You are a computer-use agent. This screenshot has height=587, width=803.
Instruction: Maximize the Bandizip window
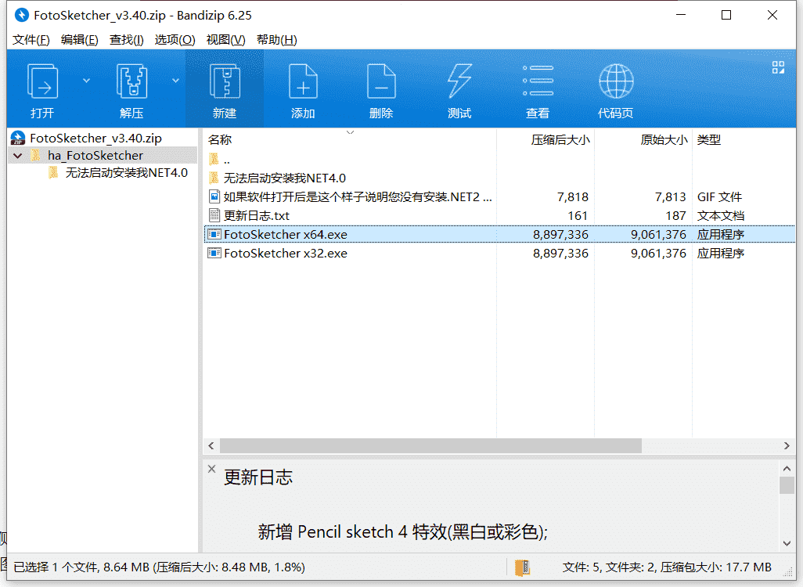(726, 16)
